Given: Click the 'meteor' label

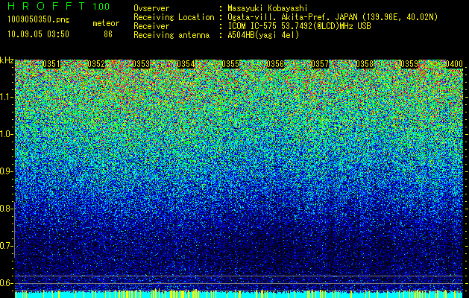Looking at the screenshot, I should tap(106, 23).
